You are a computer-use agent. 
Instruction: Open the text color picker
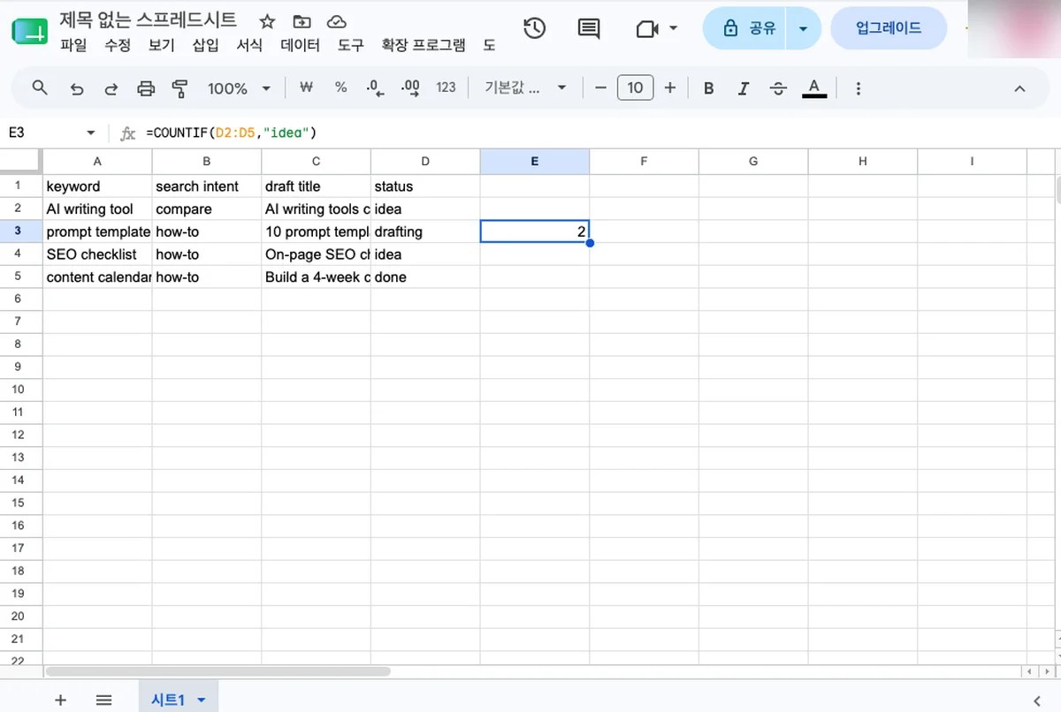click(x=814, y=88)
